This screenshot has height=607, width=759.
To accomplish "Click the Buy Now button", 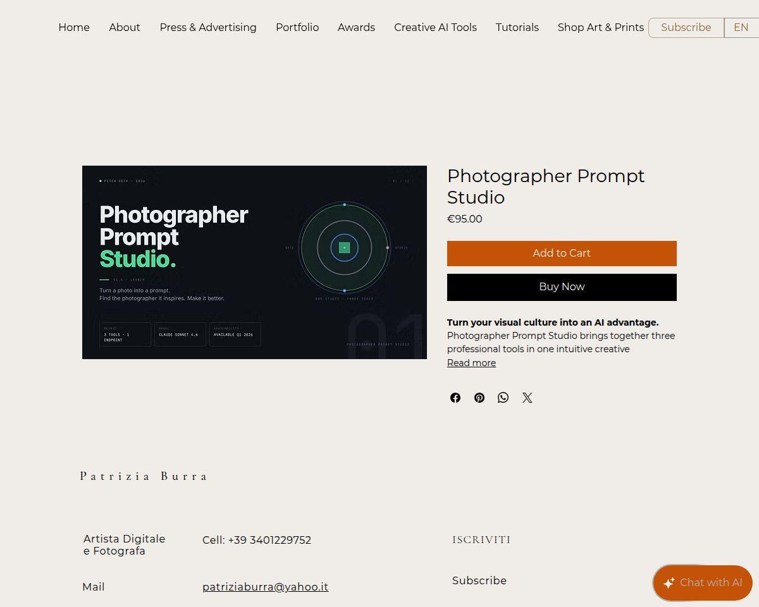I will (562, 287).
